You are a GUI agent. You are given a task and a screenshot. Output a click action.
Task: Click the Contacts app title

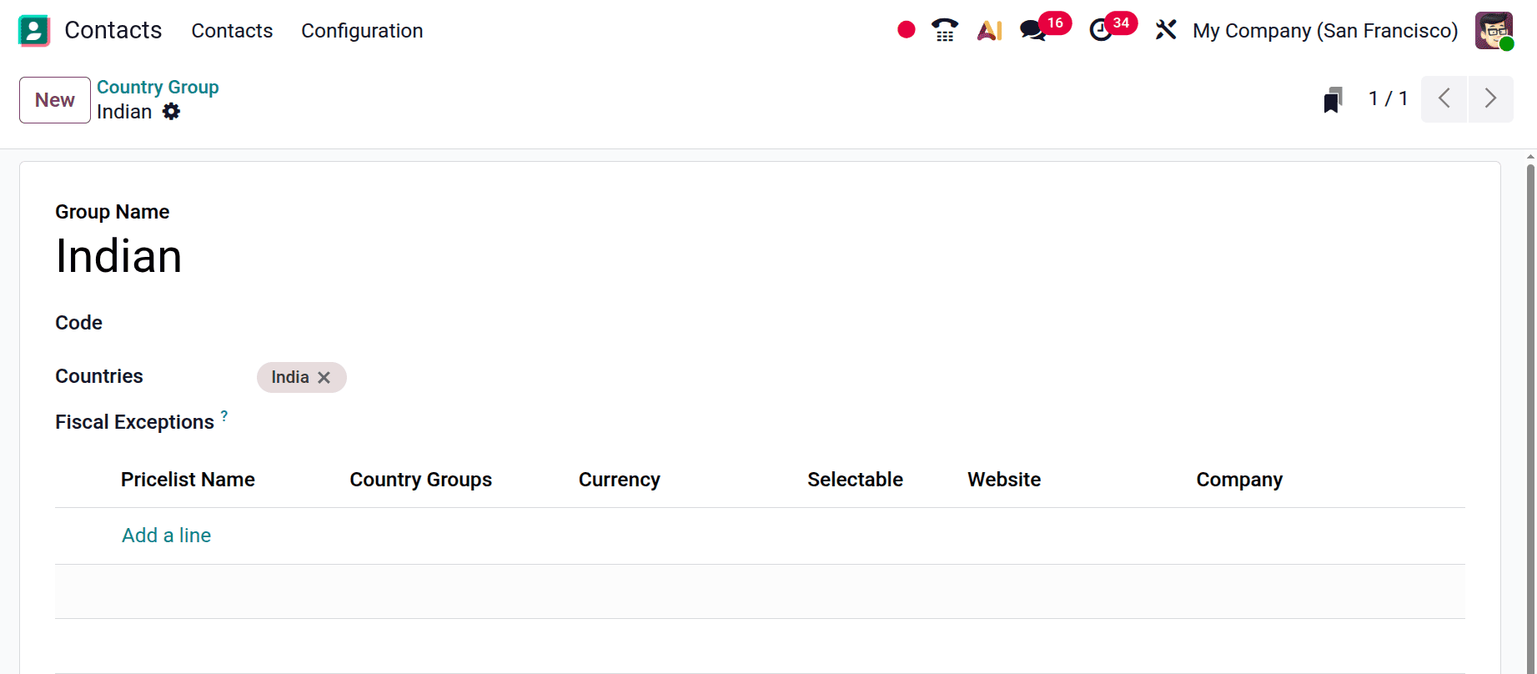click(x=113, y=30)
